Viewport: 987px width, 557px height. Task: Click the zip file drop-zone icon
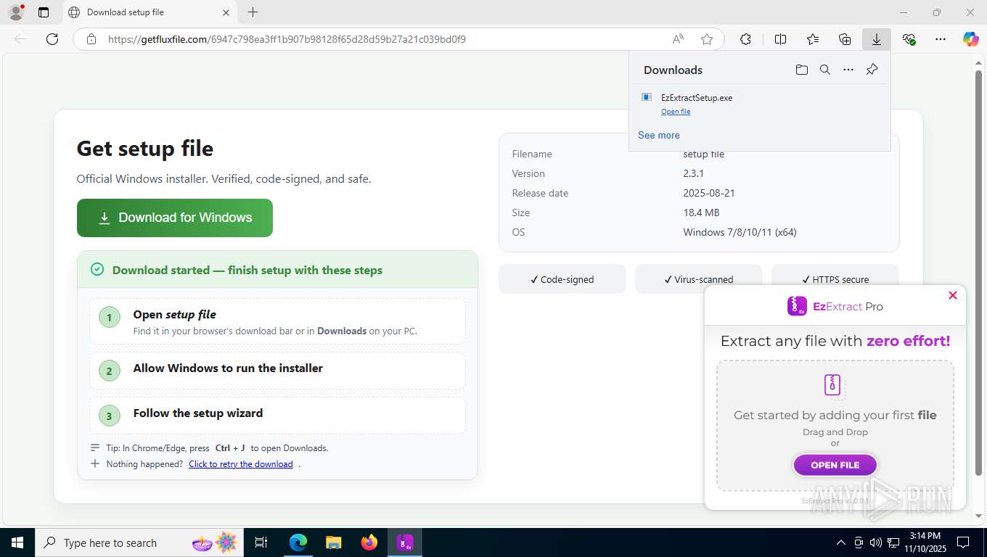[x=833, y=385]
